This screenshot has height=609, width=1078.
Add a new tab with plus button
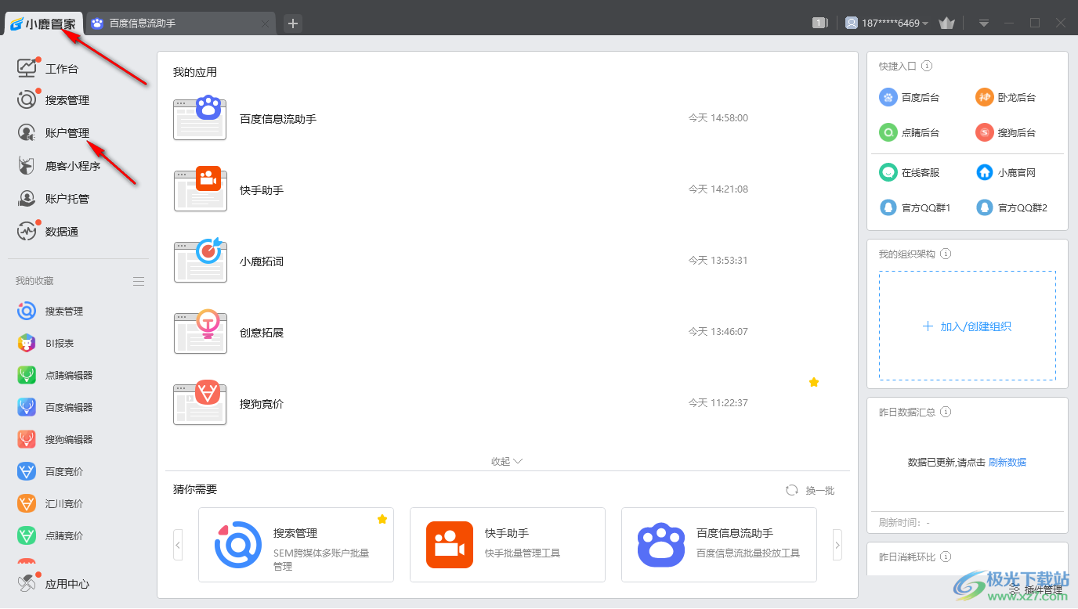(x=293, y=23)
